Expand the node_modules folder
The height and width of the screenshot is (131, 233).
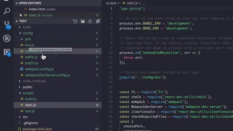(x=20, y=81)
